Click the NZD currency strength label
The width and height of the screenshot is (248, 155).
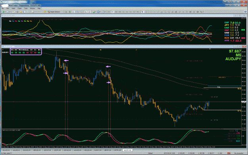227,38
